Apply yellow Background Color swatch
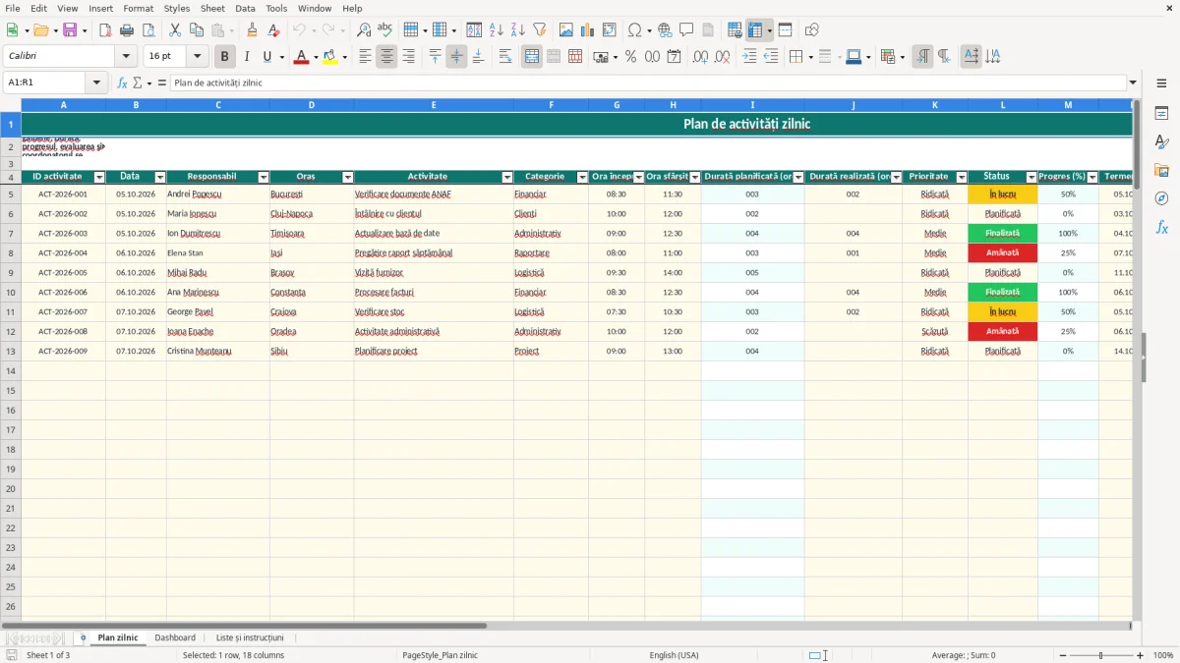The image size is (1180, 663). click(329, 57)
